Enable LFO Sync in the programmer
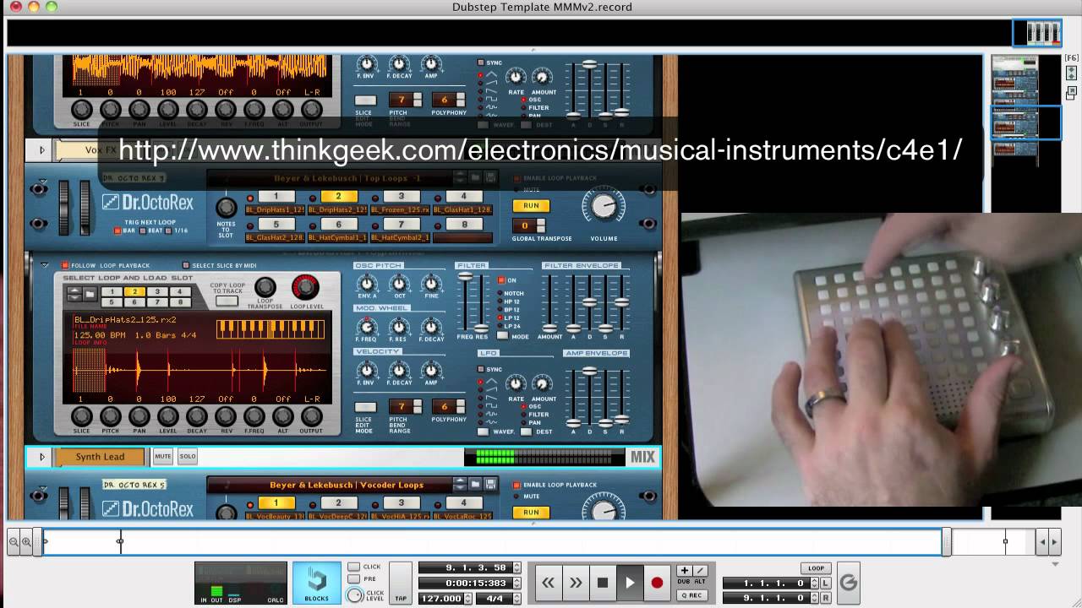The width and height of the screenshot is (1082, 608). point(481,369)
